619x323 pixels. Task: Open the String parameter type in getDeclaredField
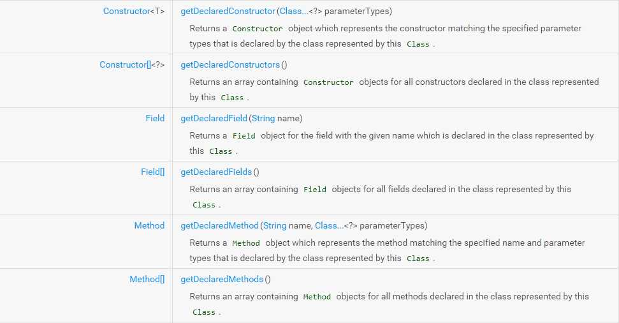[263, 118]
